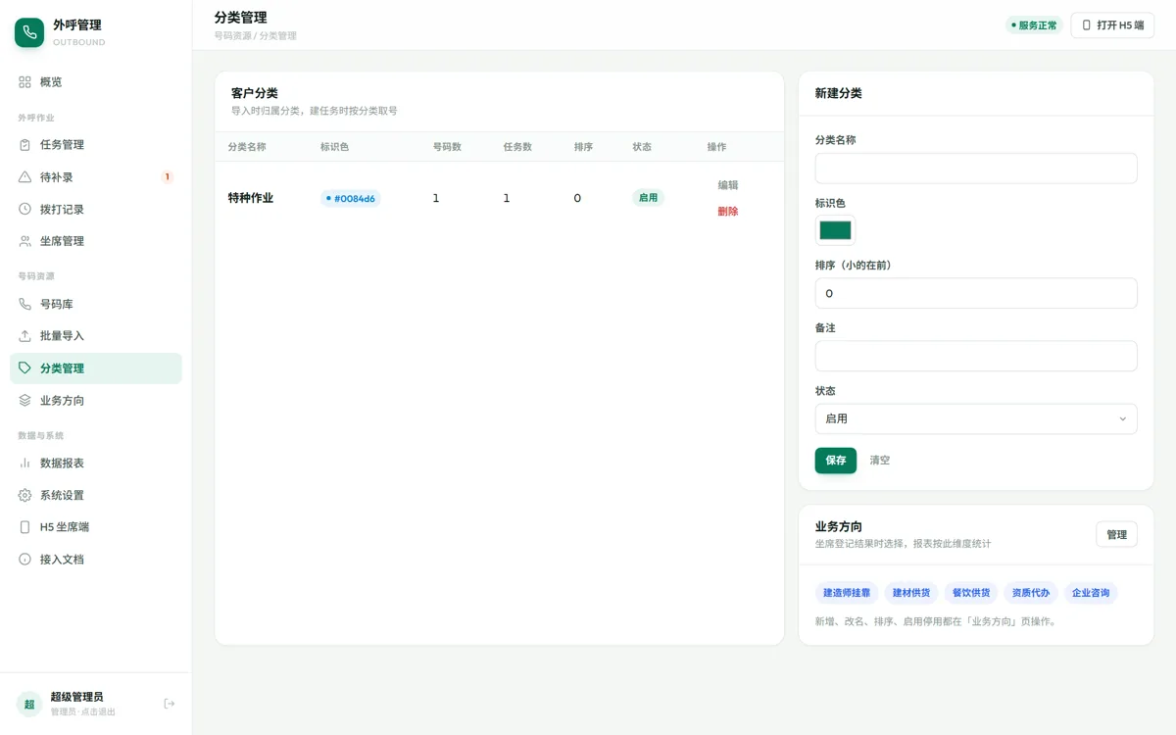
Task: Click the 号码库 phone icon
Action: click(25, 304)
